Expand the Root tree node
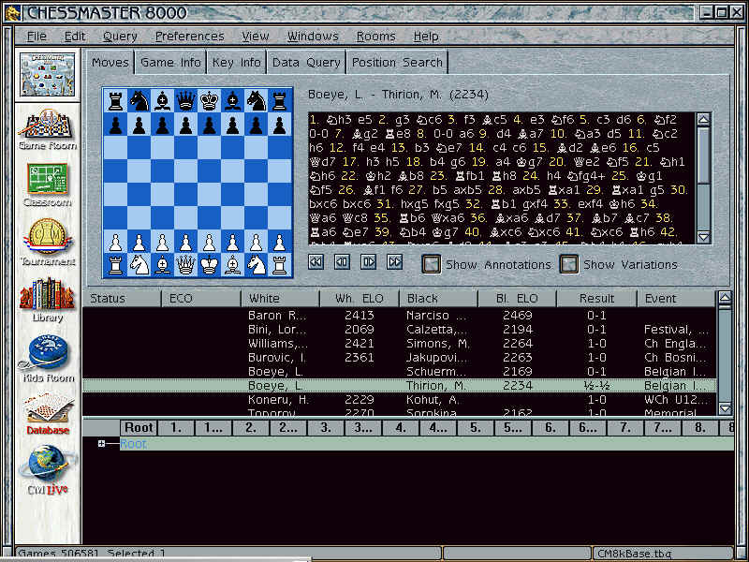Screen dimensions: 749x562 (x=101, y=444)
